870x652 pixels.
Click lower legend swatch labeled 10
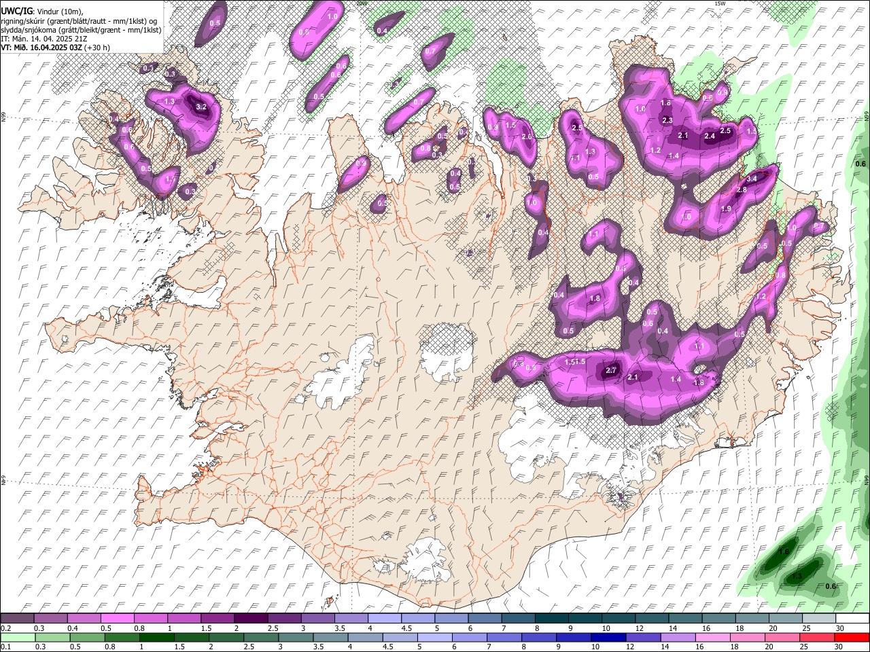[x=609, y=638]
